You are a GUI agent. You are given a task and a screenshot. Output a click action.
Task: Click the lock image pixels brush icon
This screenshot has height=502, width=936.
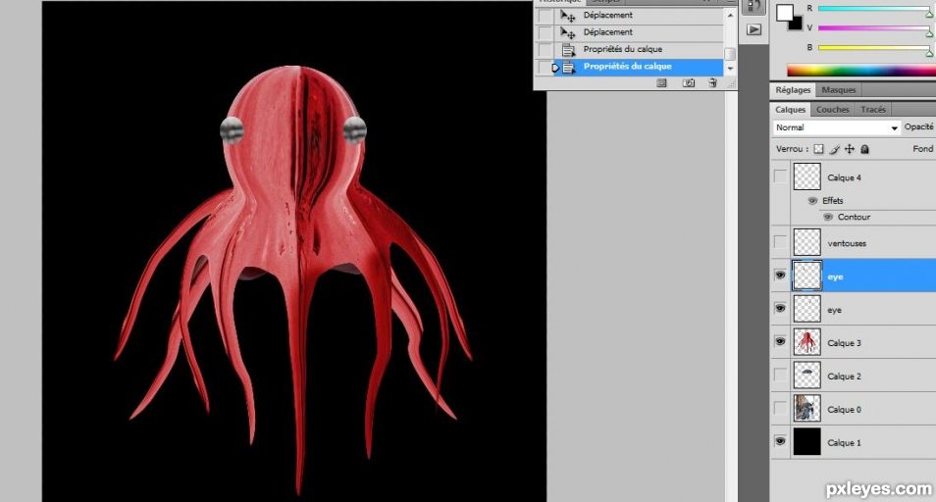coord(835,149)
